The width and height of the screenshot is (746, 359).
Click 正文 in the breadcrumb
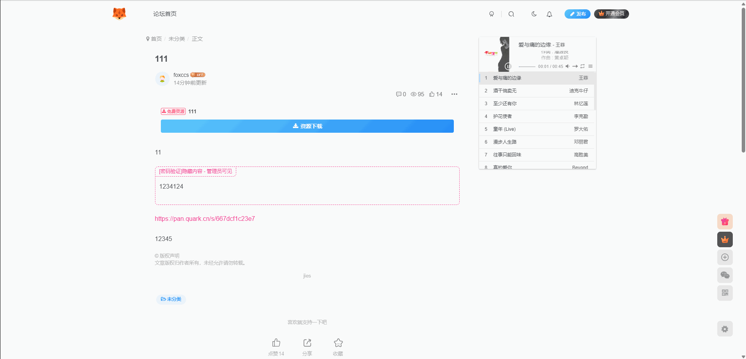coord(197,39)
